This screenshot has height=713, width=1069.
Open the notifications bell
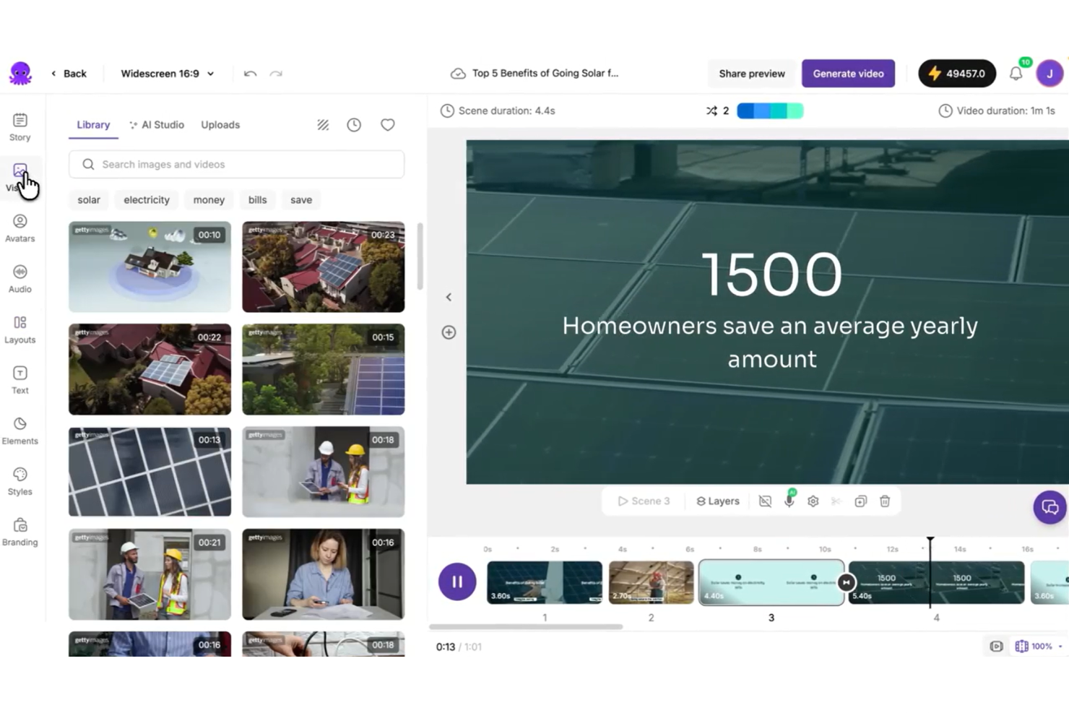pos(1016,73)
